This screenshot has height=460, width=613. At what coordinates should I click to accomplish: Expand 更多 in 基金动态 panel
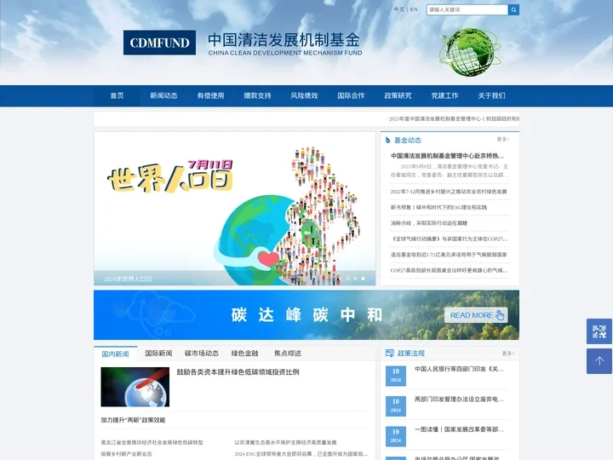pos(503,139)
